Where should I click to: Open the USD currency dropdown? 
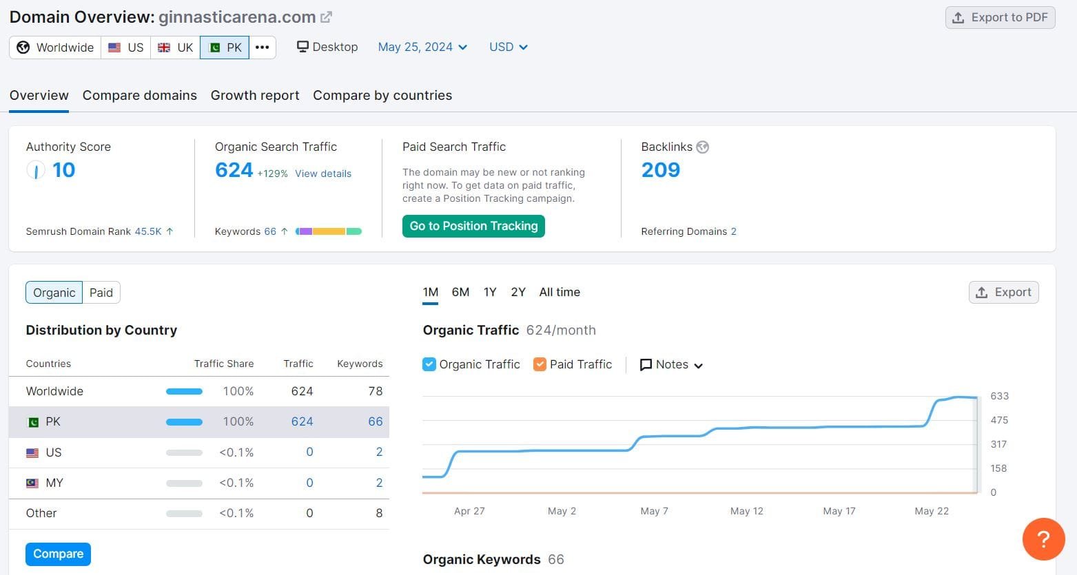click(509, 47)
